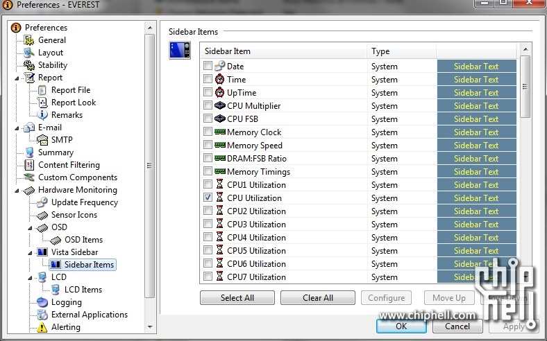Click the large sidebar icon beside the list

click(180, 50)
